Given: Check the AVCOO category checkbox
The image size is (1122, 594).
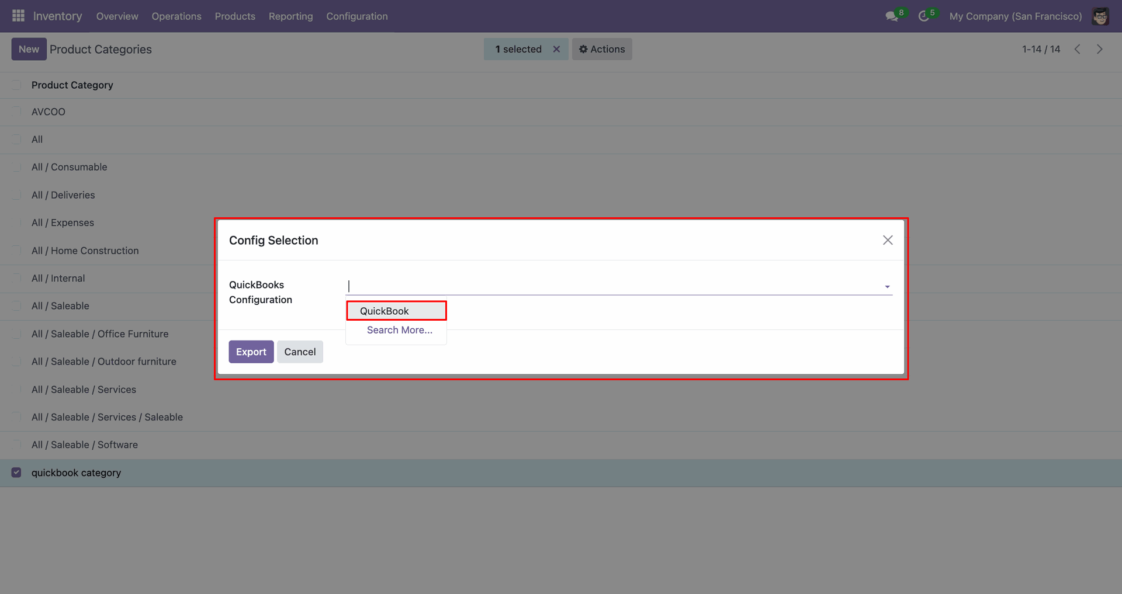Looking at the screenshot, I should tap(16, 112).
